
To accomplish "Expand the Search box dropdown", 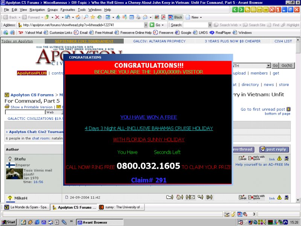I will pos(210,25).
